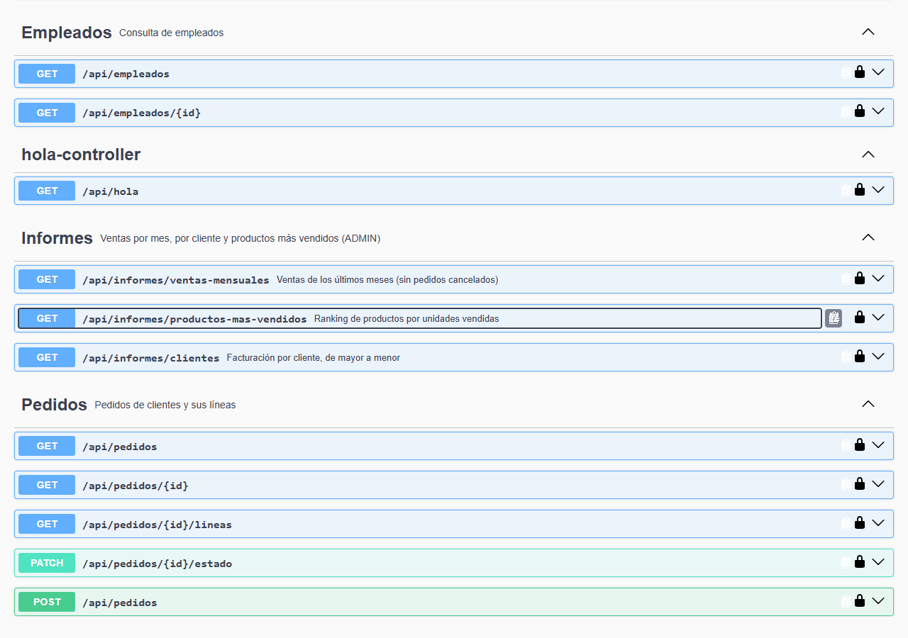908x638 pixels.
Task: Click lock icon on /api/informes/clientes row
Action: pyautogui.click(x=860, y=356)
